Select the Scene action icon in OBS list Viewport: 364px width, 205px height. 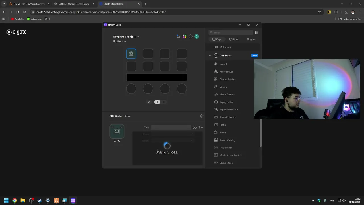[216, 132]
